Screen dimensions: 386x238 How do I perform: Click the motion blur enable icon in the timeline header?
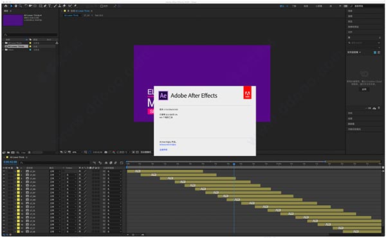pyautogui.click(x=115, y=163)
